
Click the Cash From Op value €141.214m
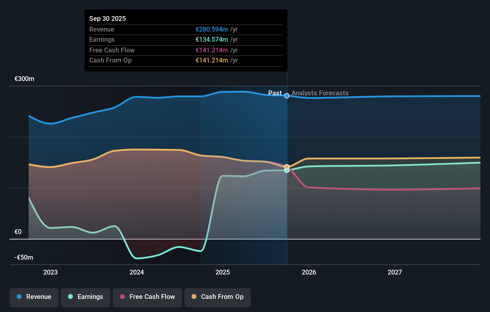(x=212, y=60)
